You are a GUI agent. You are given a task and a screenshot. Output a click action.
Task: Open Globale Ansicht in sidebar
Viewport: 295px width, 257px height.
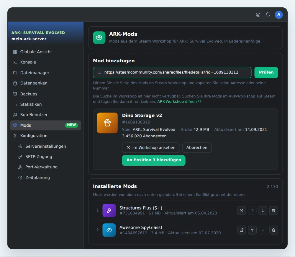tap(45, 52)
